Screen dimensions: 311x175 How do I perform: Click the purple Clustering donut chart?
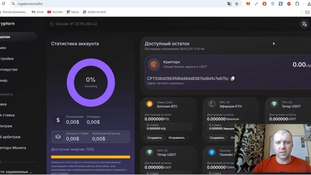coord(91,82)
